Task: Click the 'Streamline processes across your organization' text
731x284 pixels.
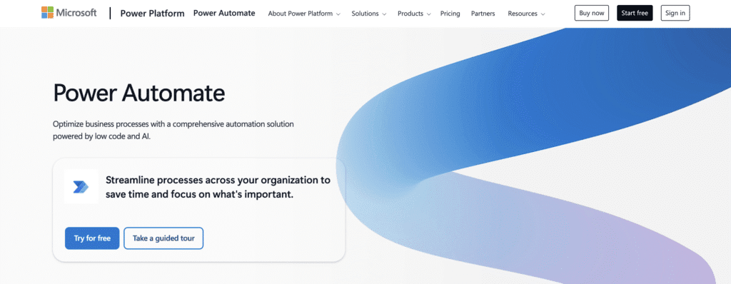Action: click(x=218, y=187)
